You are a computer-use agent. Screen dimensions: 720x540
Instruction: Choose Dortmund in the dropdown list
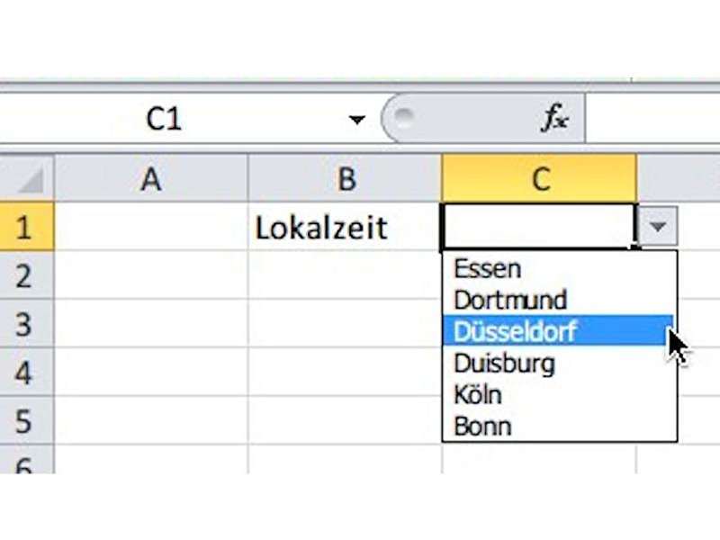click(x=510, y=300)
